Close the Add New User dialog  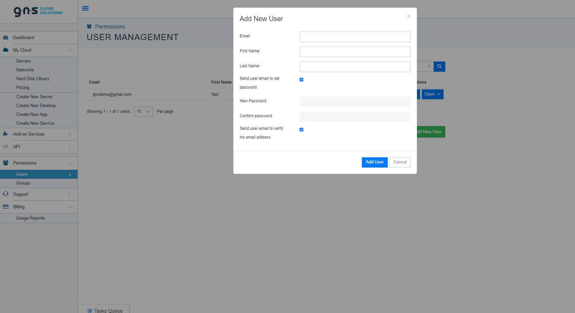click(409, 16)
